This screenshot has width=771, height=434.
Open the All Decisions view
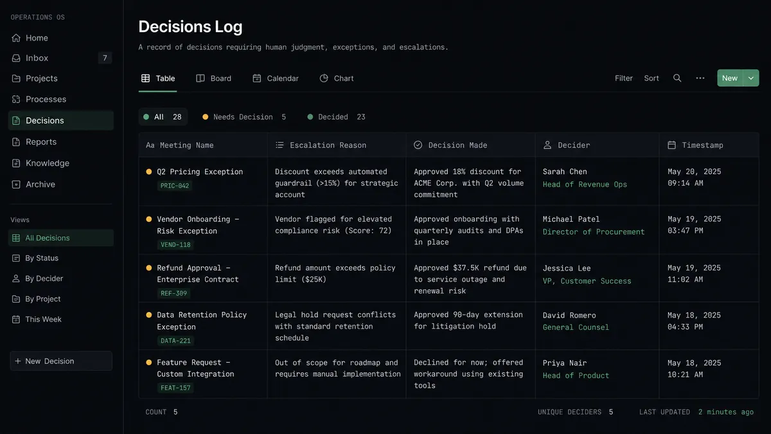(x=62, y=238)
